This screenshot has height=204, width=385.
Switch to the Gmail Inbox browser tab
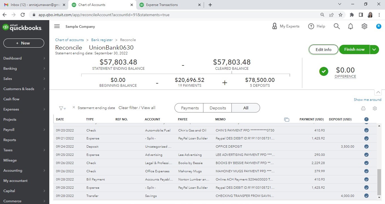coord(34,5)
